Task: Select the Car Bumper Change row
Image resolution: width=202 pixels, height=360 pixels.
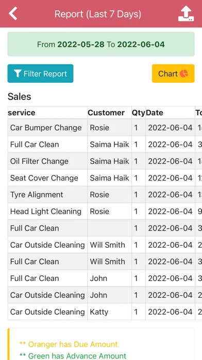Action: point(101,128)
